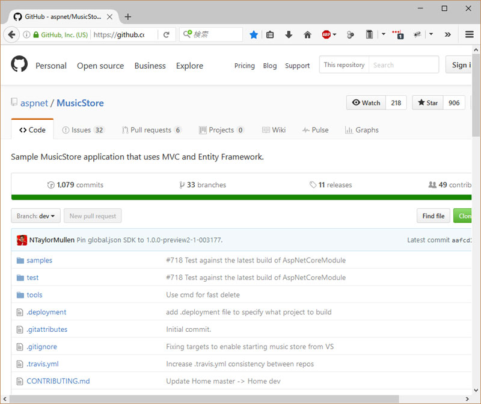The image size is (481, 404).
Task: Open the CONTRIBUTING.md file
Action: [x=58, y=381]
